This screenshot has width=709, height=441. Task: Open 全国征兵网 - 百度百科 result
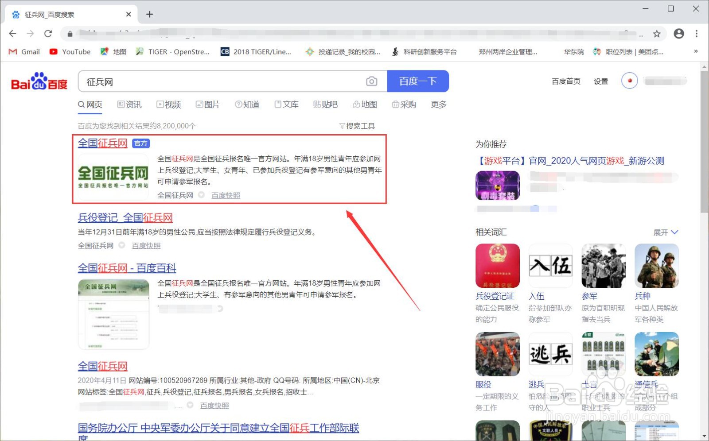(x=127, y=268)
